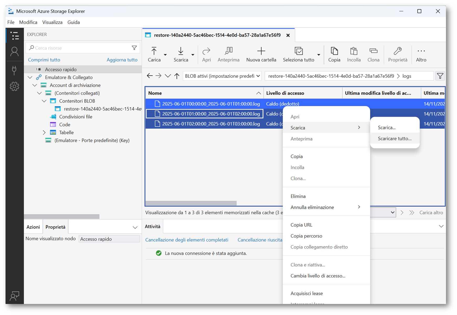Choose Scaricare tutto... from the submenu

394,138
